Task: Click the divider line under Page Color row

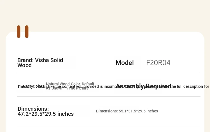Action: tap(109, 96)
